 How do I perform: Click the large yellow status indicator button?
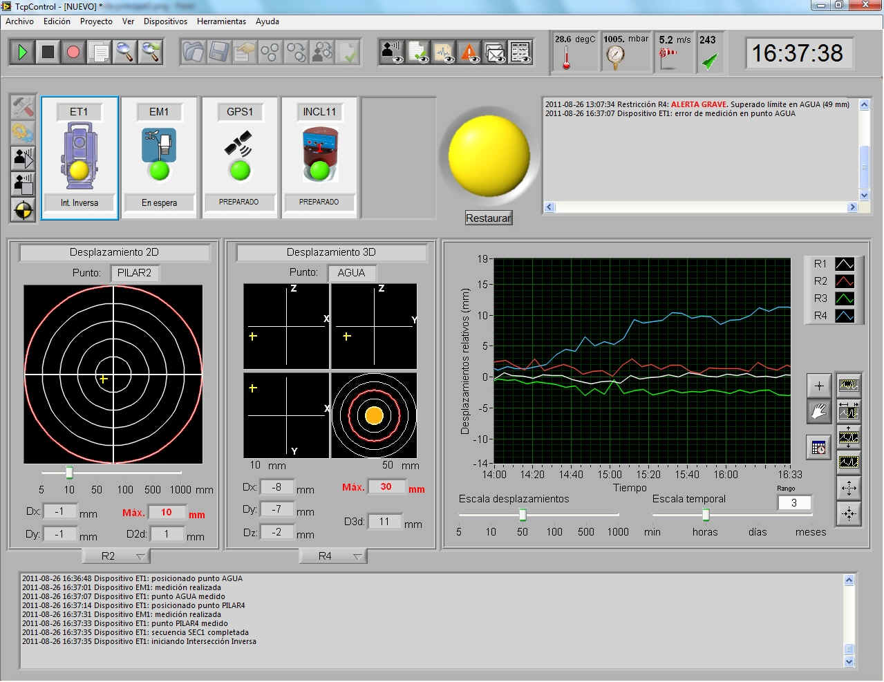coord(489,155)
